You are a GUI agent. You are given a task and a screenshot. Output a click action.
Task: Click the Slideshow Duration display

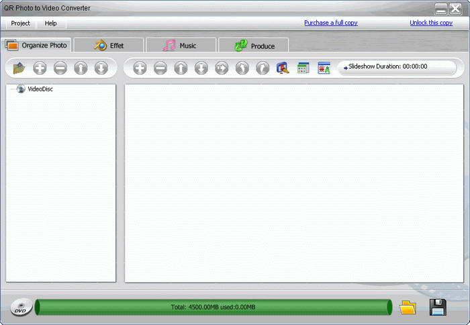[397, 67]
